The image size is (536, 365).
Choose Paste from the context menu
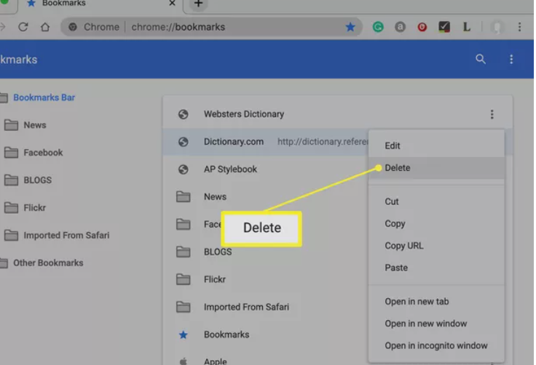point(436,268)
